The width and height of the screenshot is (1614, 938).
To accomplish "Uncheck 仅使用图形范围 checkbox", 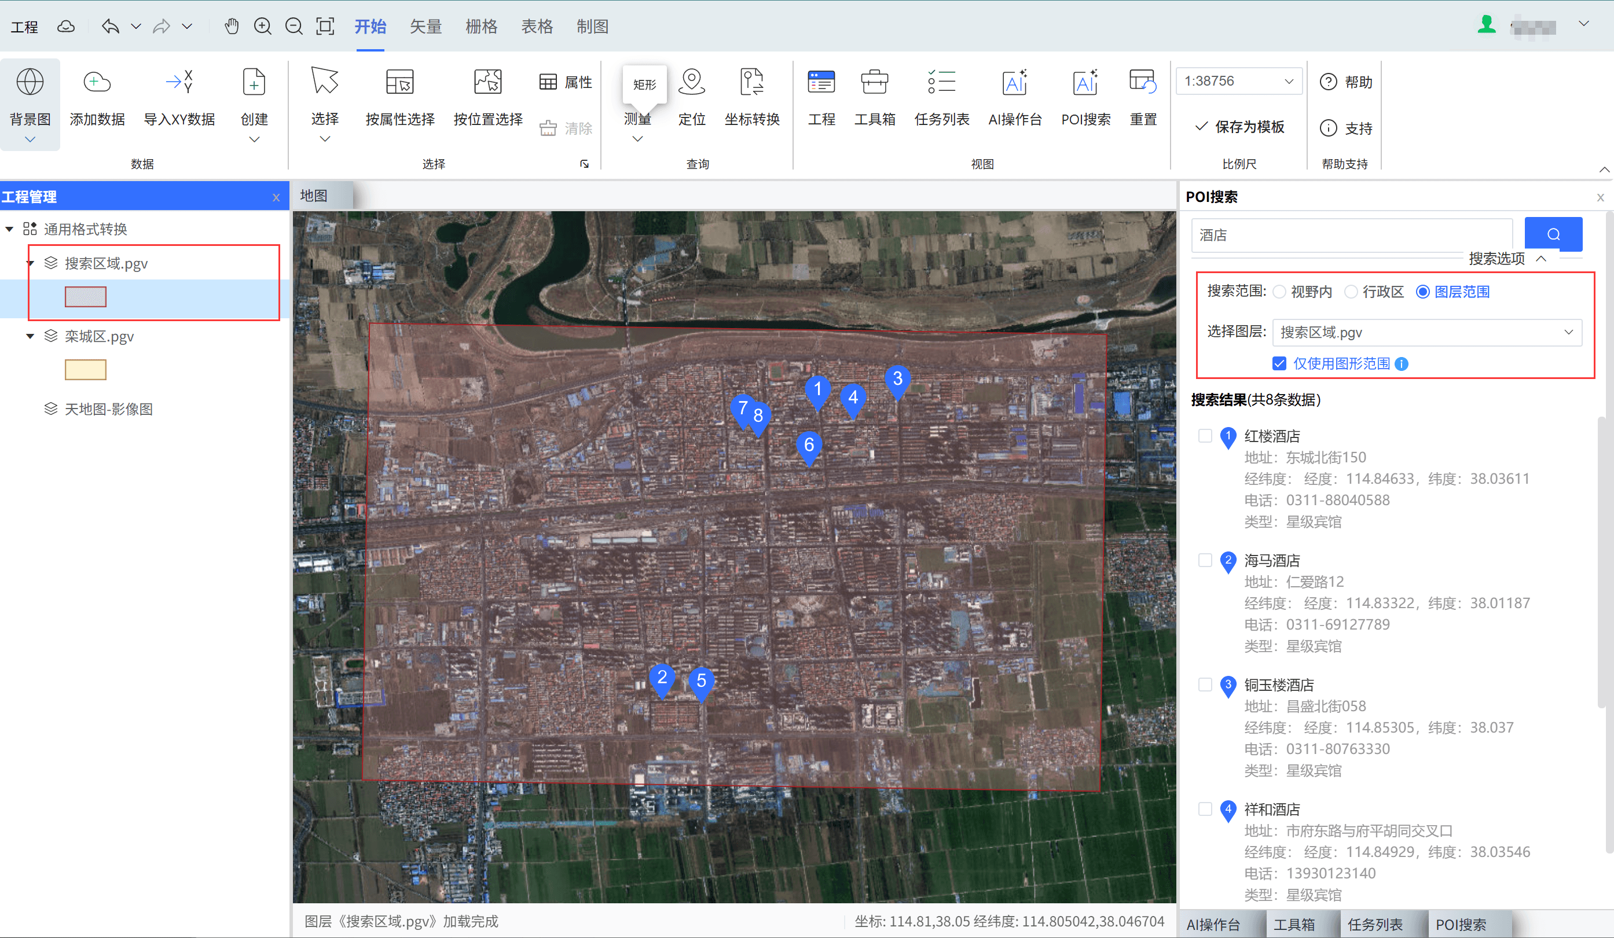I will (1279, 363).
